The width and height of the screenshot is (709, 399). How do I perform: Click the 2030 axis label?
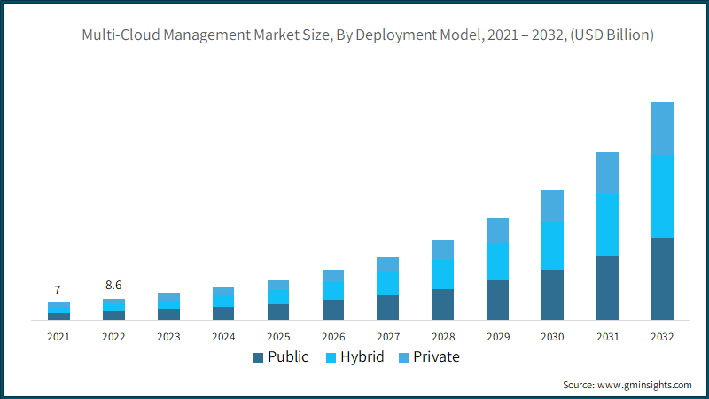coord(552,337)
